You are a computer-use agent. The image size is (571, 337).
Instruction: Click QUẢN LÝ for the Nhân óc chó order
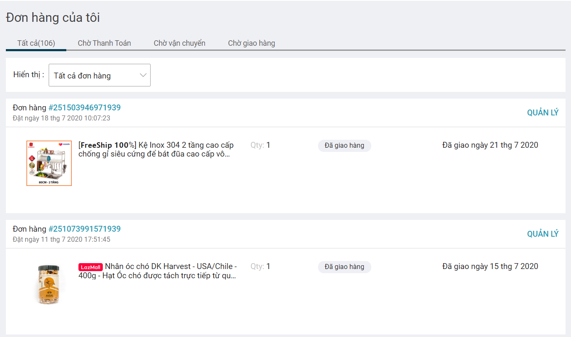pyautogui.click(x=542, y=234)
